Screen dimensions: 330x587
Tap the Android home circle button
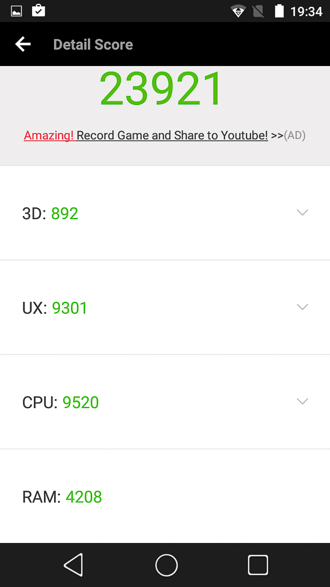[x=166, y=565]
